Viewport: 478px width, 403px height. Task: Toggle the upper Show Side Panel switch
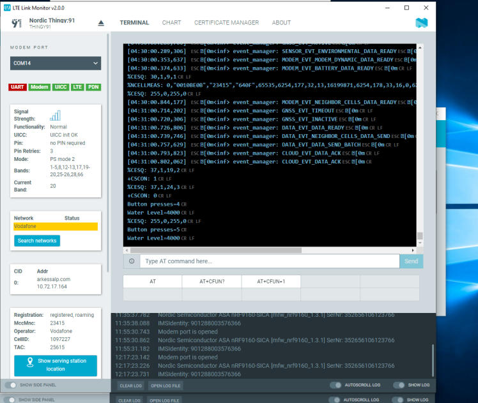click(x=12, y=385)
